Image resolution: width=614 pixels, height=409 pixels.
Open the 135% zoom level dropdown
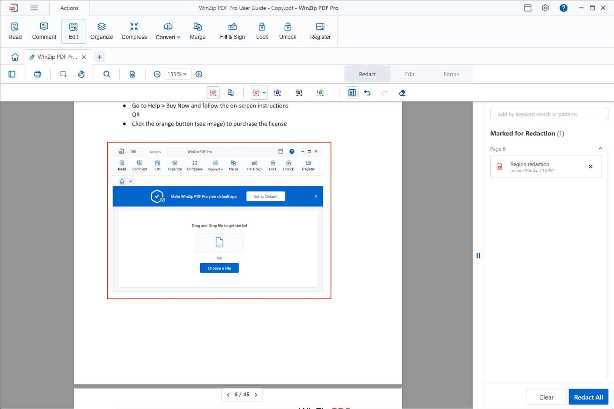tap(177, 74)
